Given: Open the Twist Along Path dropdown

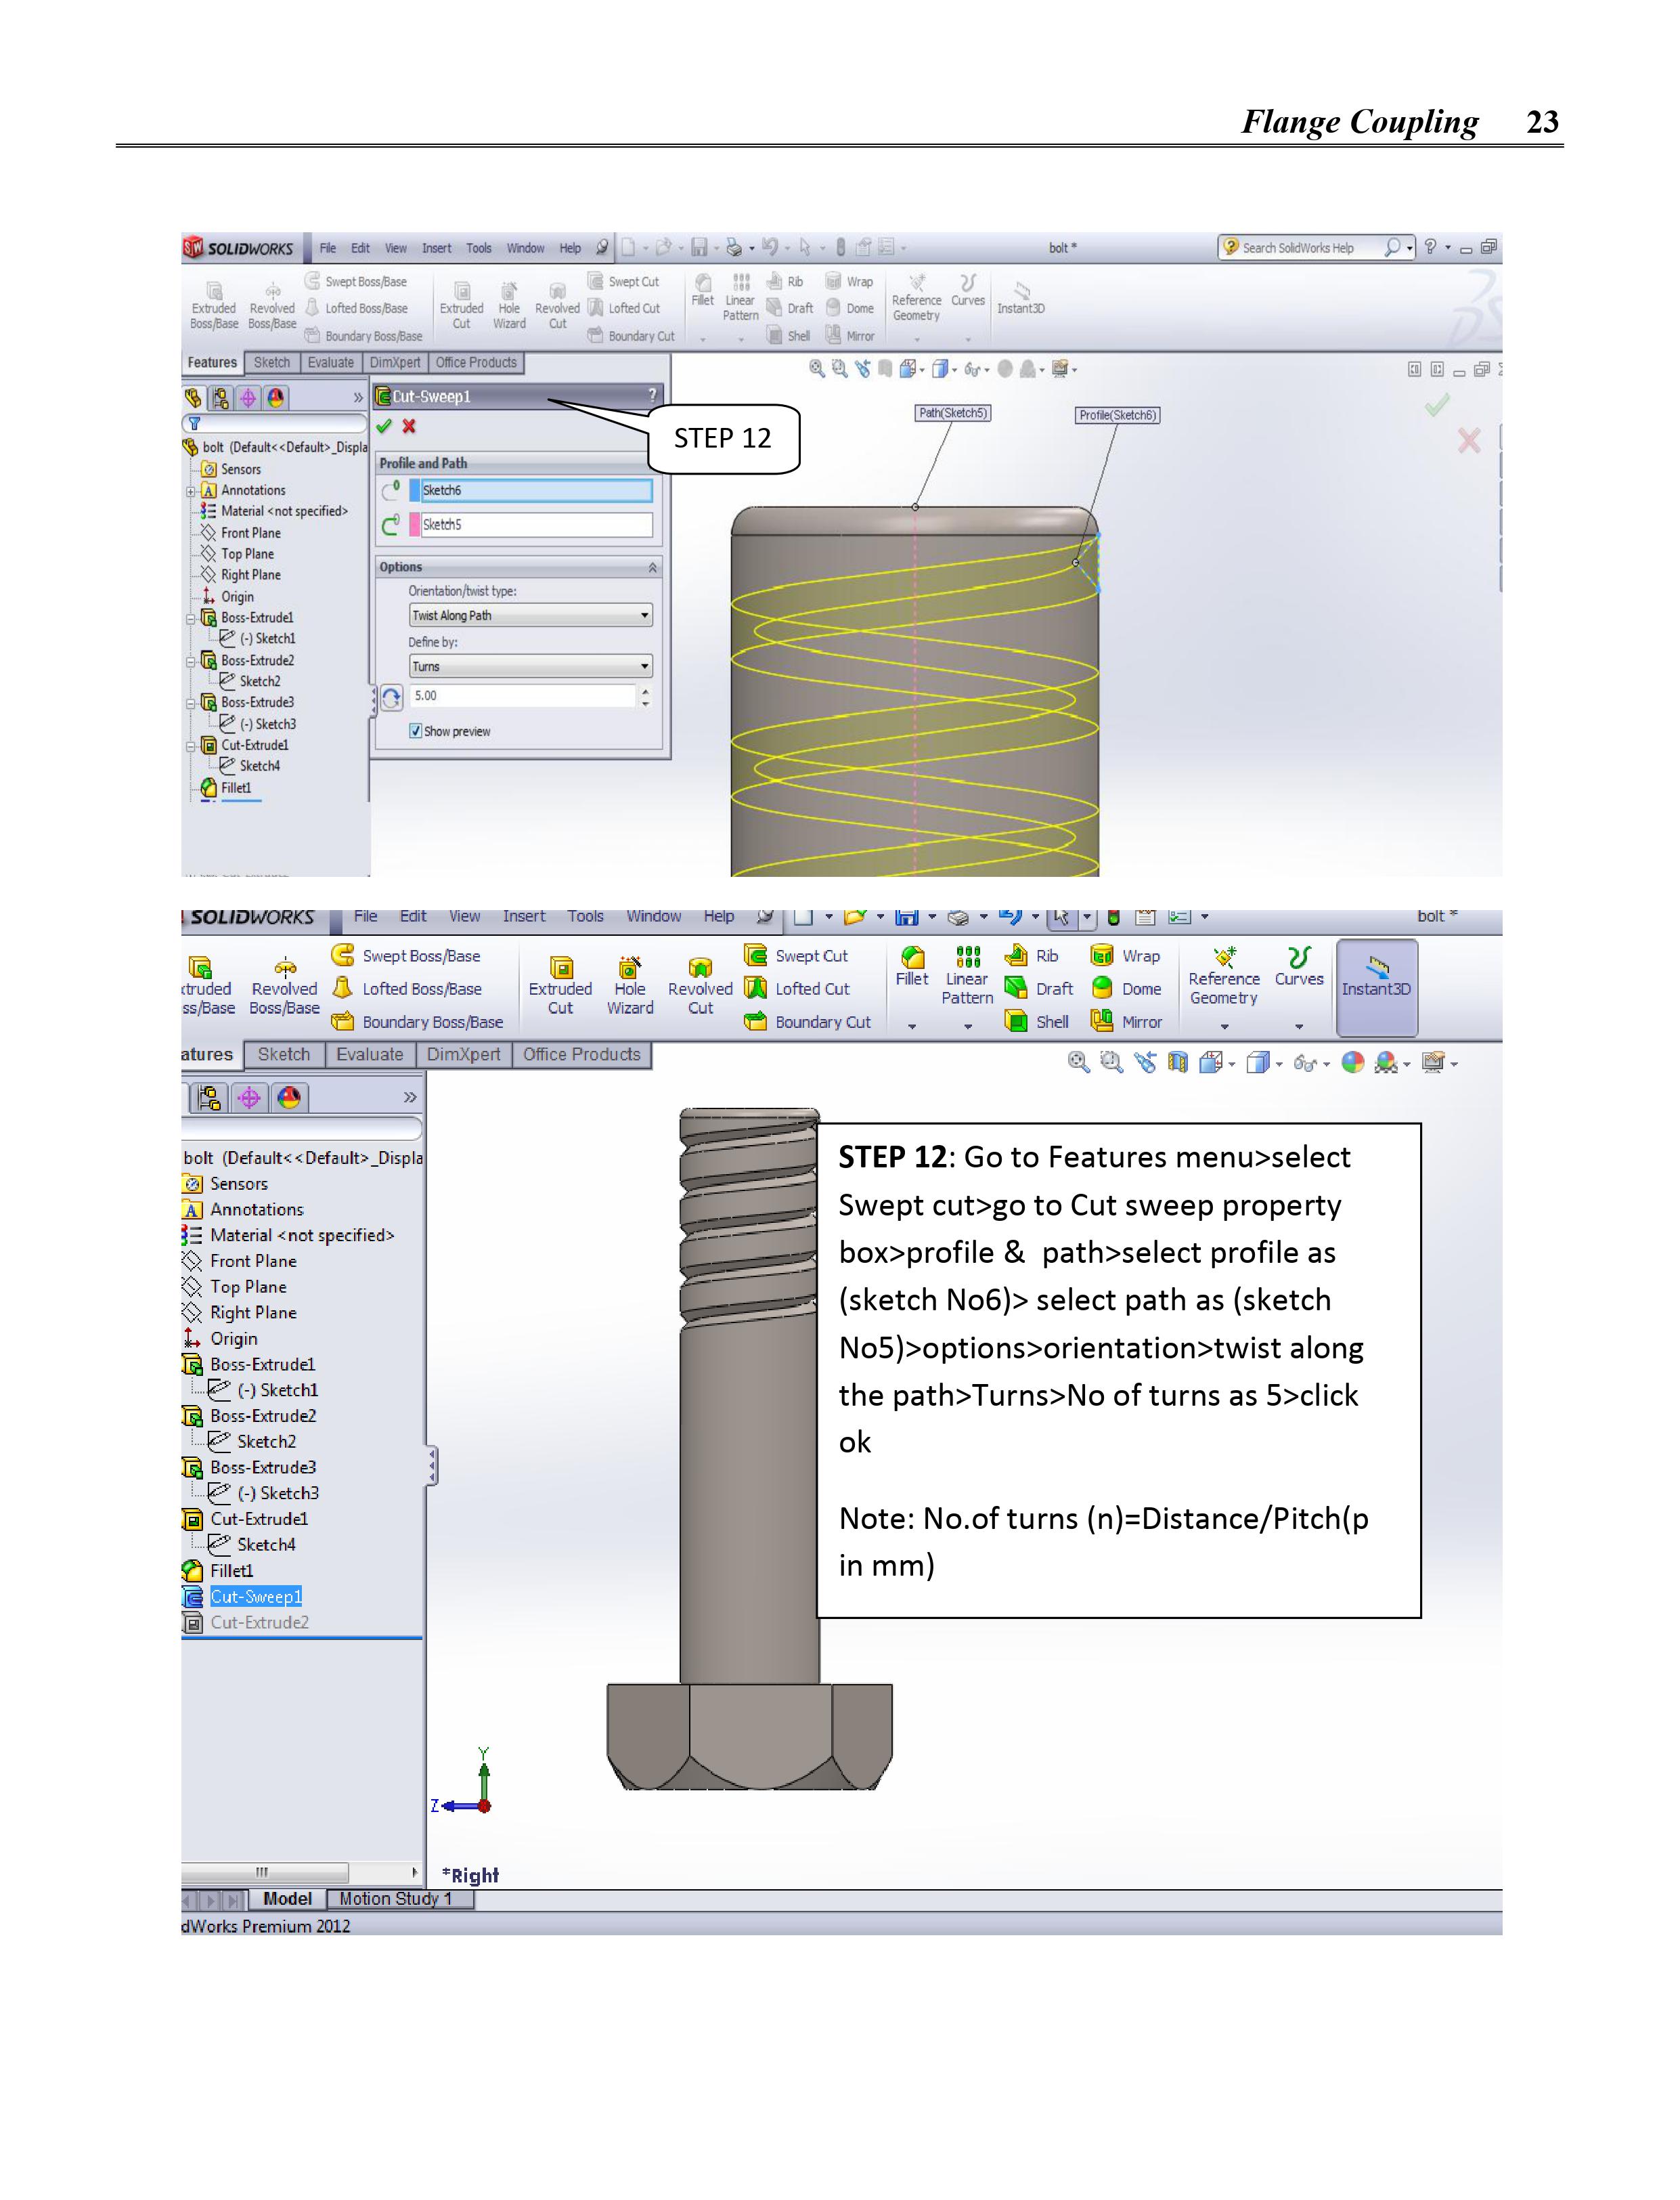Looking at the screenshot, I should [x=645, y=616].
